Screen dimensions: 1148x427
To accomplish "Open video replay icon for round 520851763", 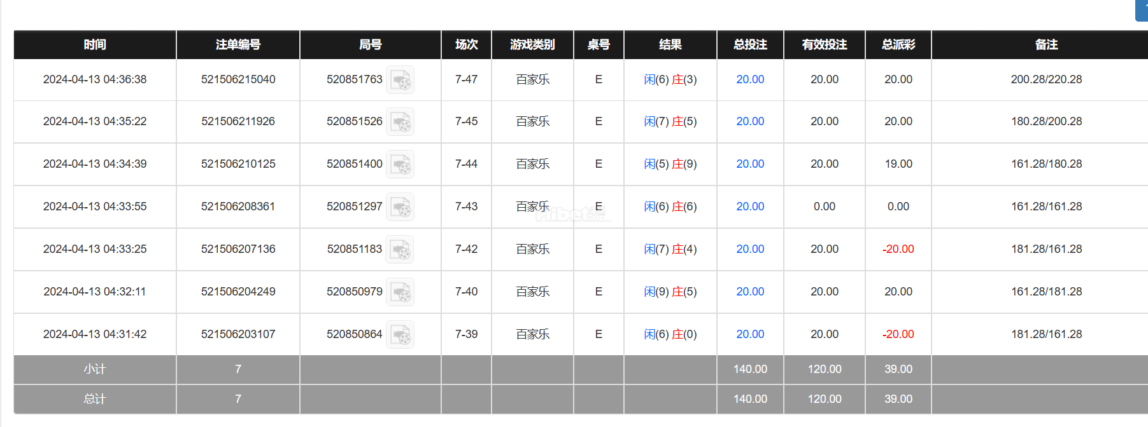I will [x=400, y=80].
